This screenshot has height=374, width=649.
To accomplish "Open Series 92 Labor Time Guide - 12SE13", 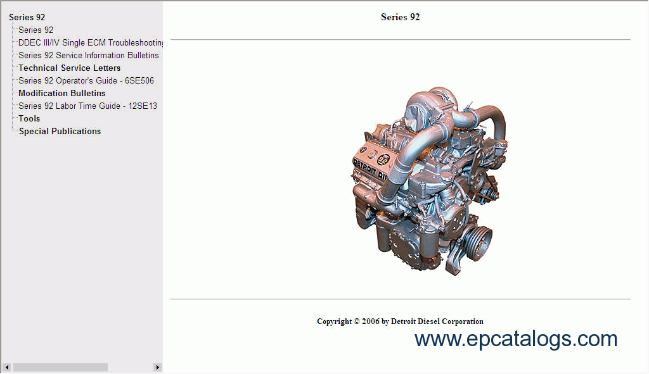I will (x=87, y=106).
